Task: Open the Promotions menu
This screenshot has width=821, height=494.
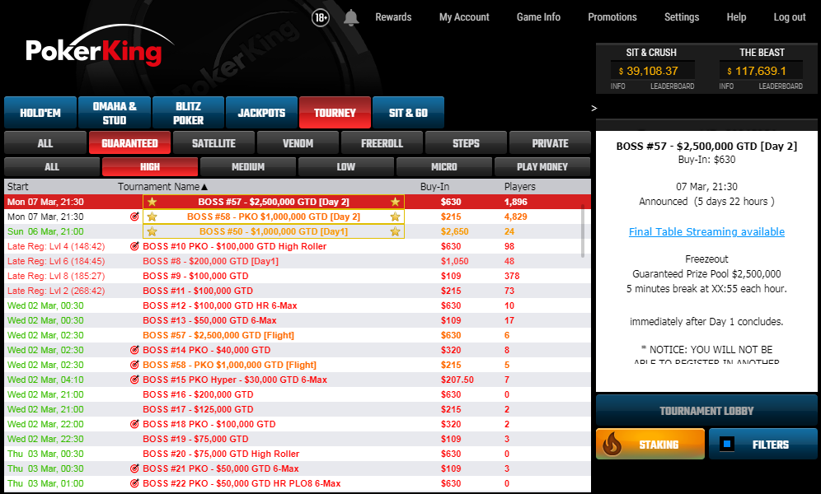Action: pyautogui.click(x=612, y=17)
